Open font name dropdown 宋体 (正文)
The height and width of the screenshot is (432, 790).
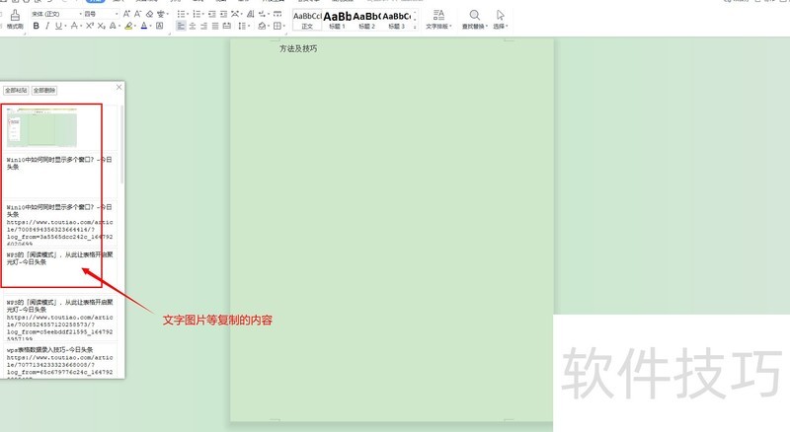click(x=56, y=14)
